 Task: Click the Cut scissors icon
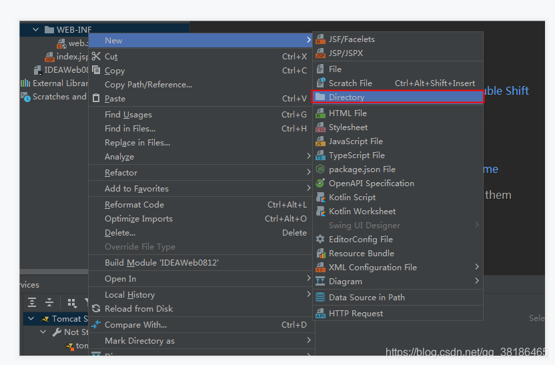[96, 56]
